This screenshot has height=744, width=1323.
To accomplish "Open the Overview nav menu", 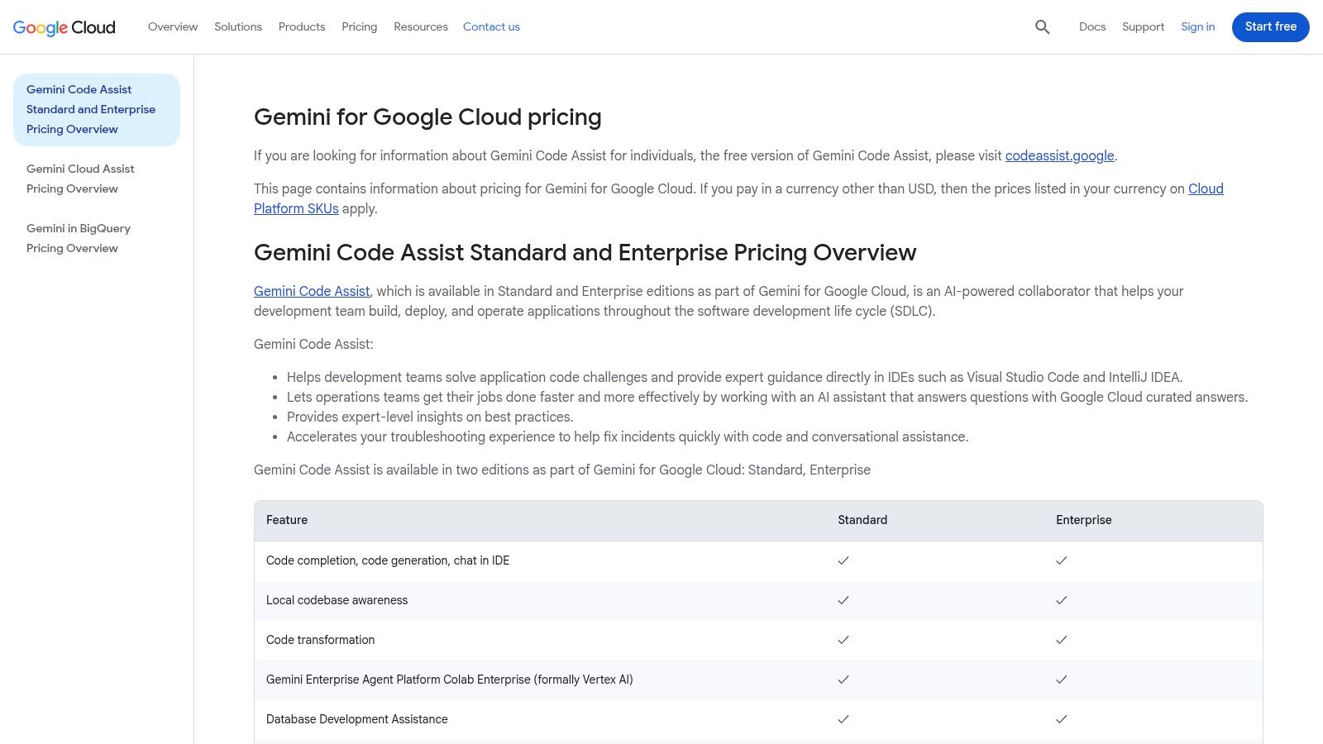I will pos(173,26).
